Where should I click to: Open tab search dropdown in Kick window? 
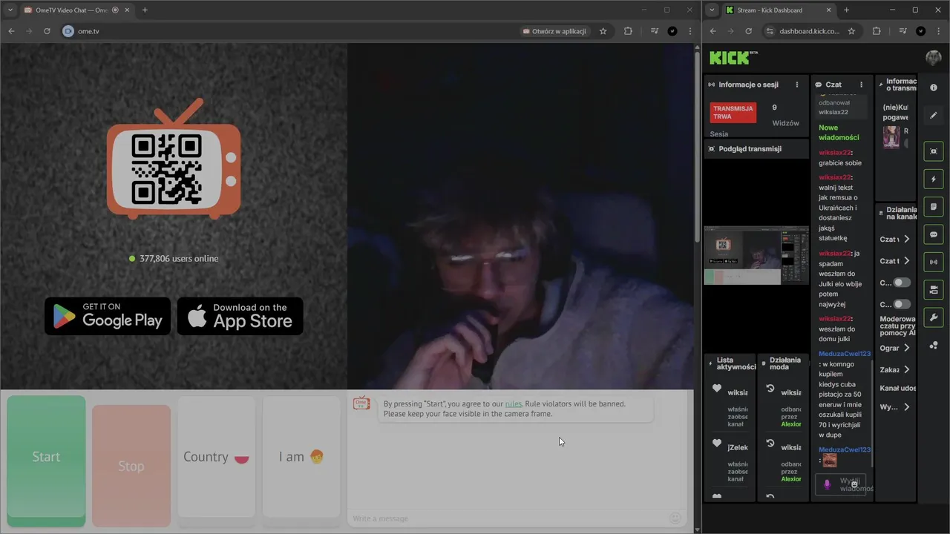point(712,10)
